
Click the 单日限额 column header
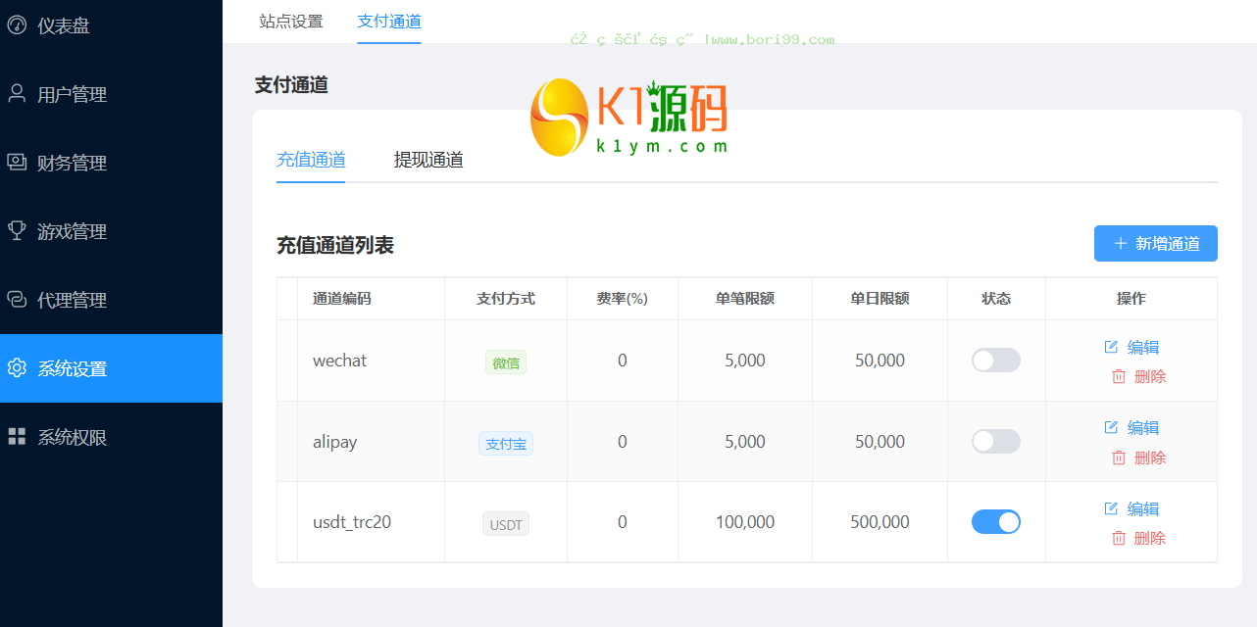click(x=880, y=299)
